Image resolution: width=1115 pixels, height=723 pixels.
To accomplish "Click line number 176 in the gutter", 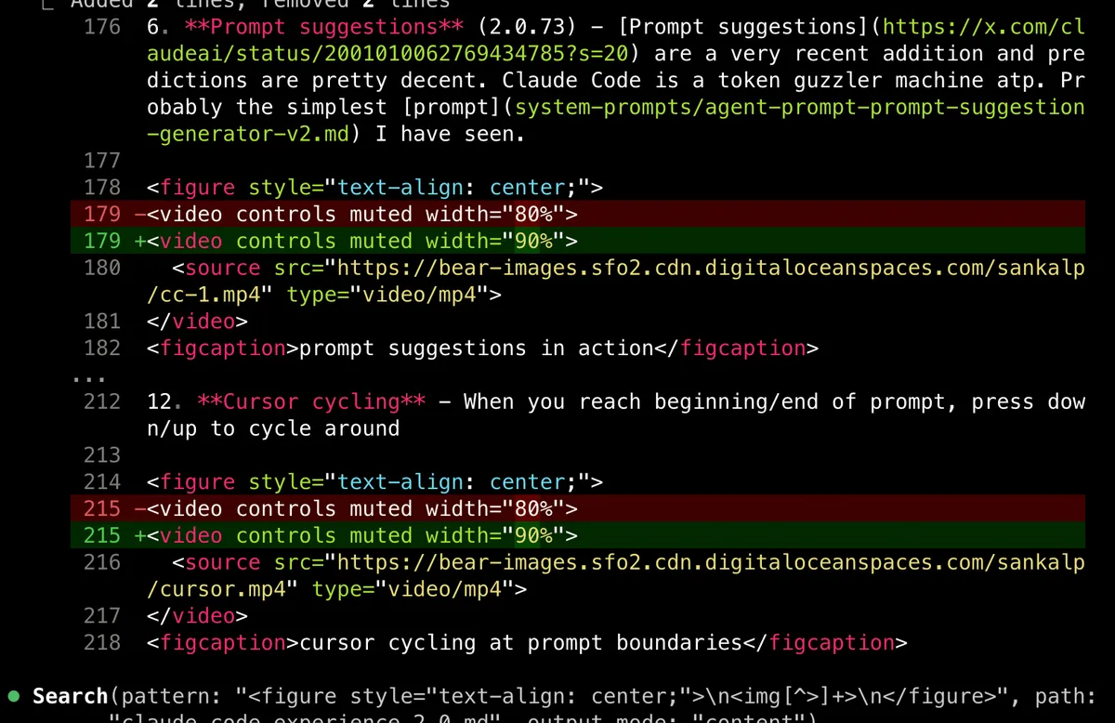I will coord(100,27).
